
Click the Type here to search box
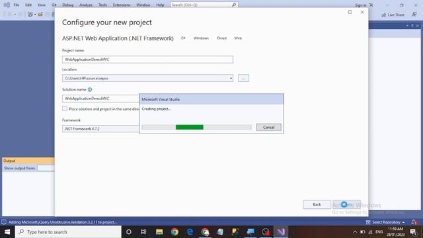click(x=68, y=232)
